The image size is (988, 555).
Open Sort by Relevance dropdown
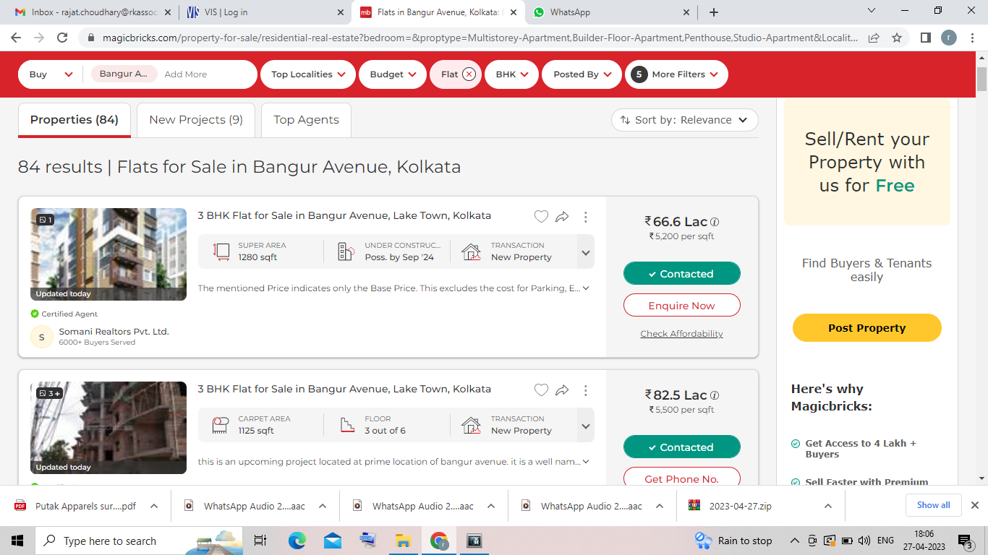pos(684,120)
